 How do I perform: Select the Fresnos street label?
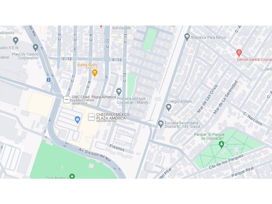[x=117, y=148]
